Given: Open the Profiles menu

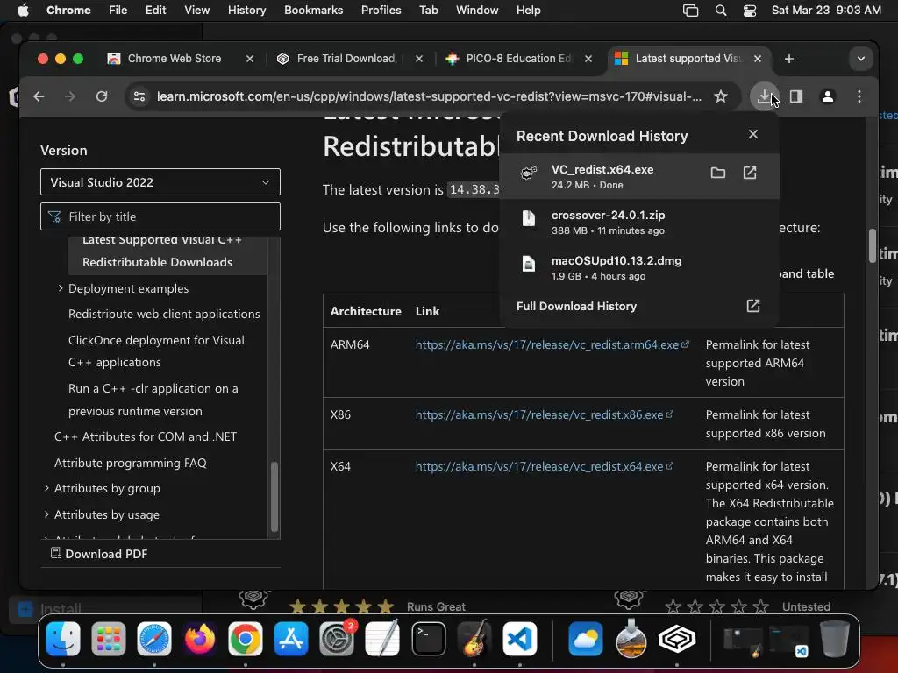Looking at the screenshot, I should [x=381, y=11].
